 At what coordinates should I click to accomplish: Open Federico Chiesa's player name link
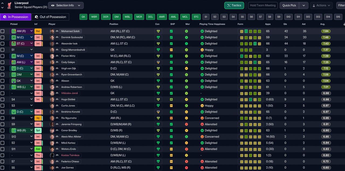point(70,162)
